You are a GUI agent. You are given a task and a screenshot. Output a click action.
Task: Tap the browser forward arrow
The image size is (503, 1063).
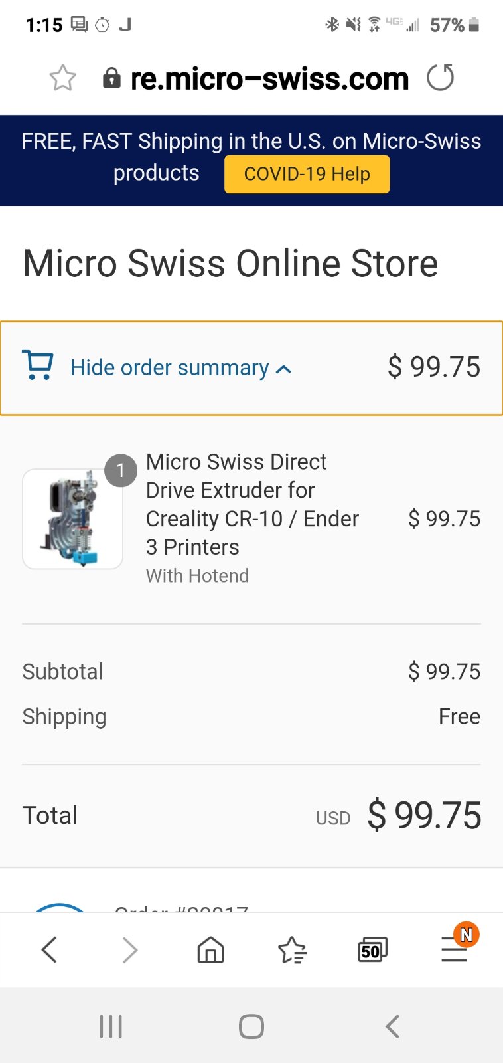click(x=130, y=950)
